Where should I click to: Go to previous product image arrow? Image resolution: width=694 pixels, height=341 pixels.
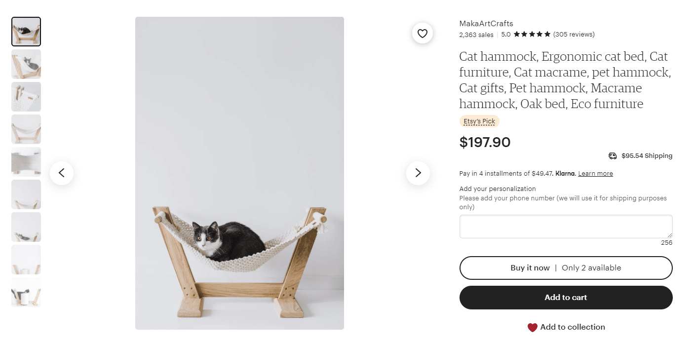click(x=62, y=173)
